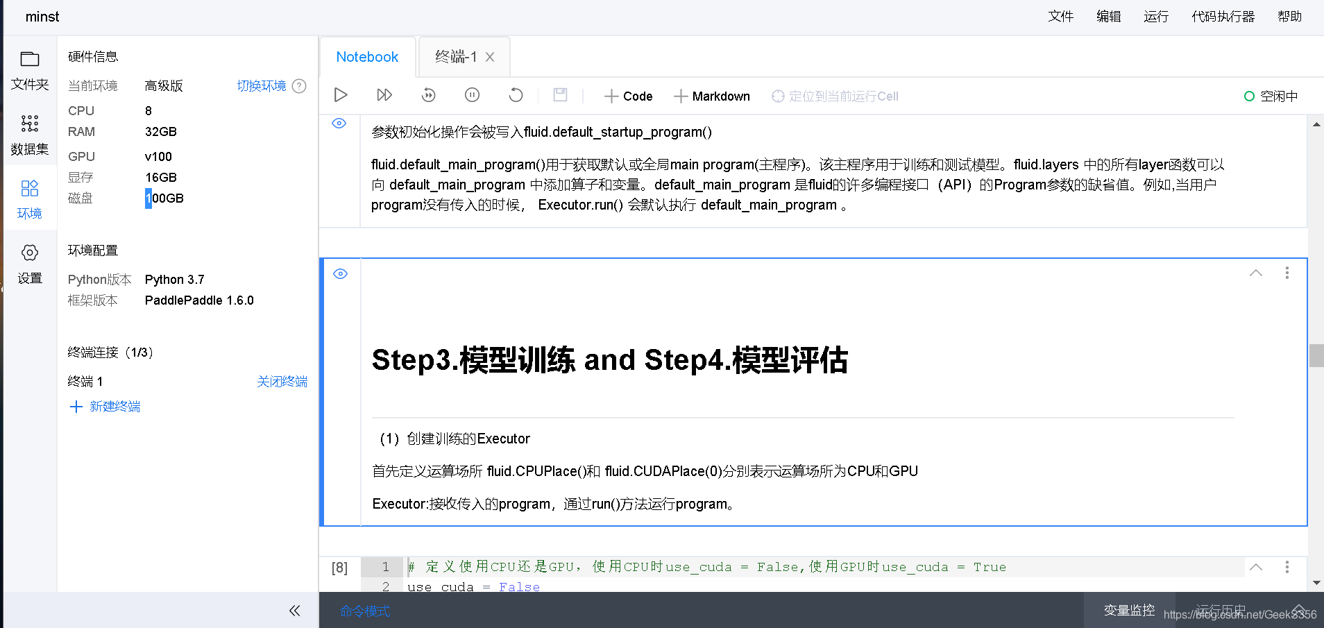Select the 环境 environment sidebar icon
Screen dimensions: 1324x628
click(30, 200)
